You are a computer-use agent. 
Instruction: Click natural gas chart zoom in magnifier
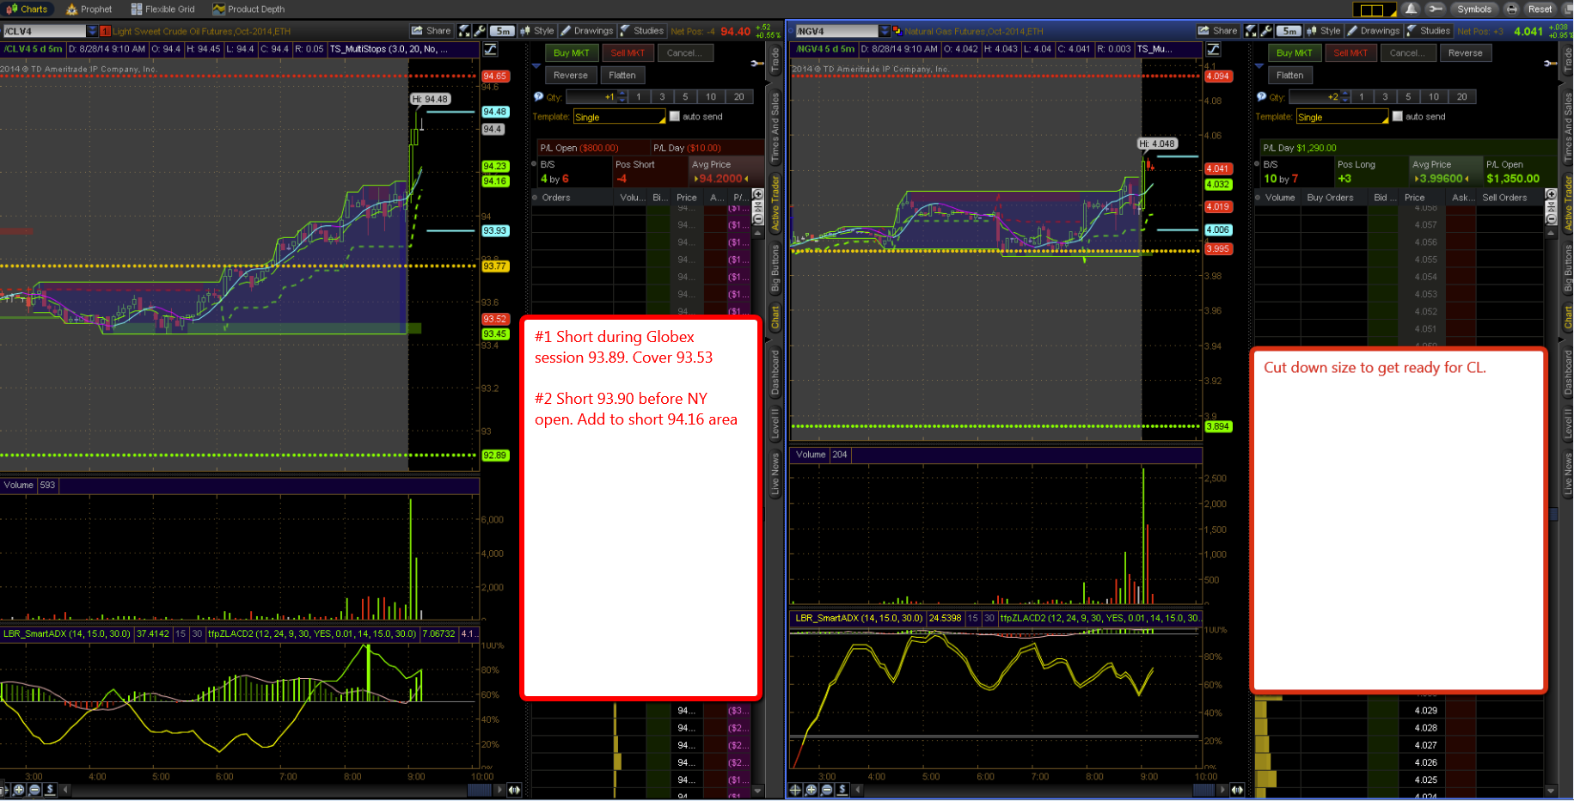[x=811, y=790]
